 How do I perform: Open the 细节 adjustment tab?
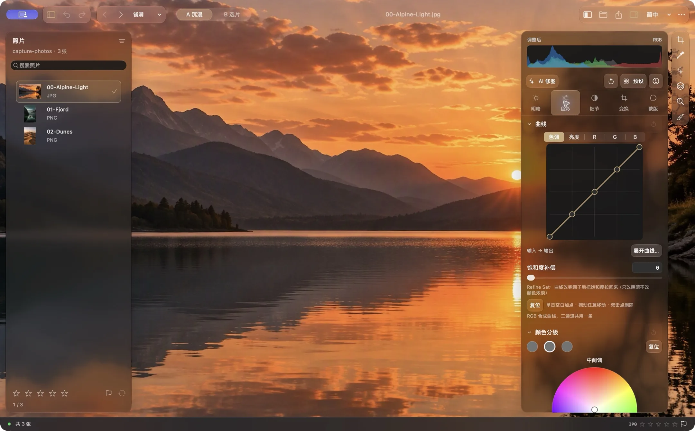[x=594, y=103]
